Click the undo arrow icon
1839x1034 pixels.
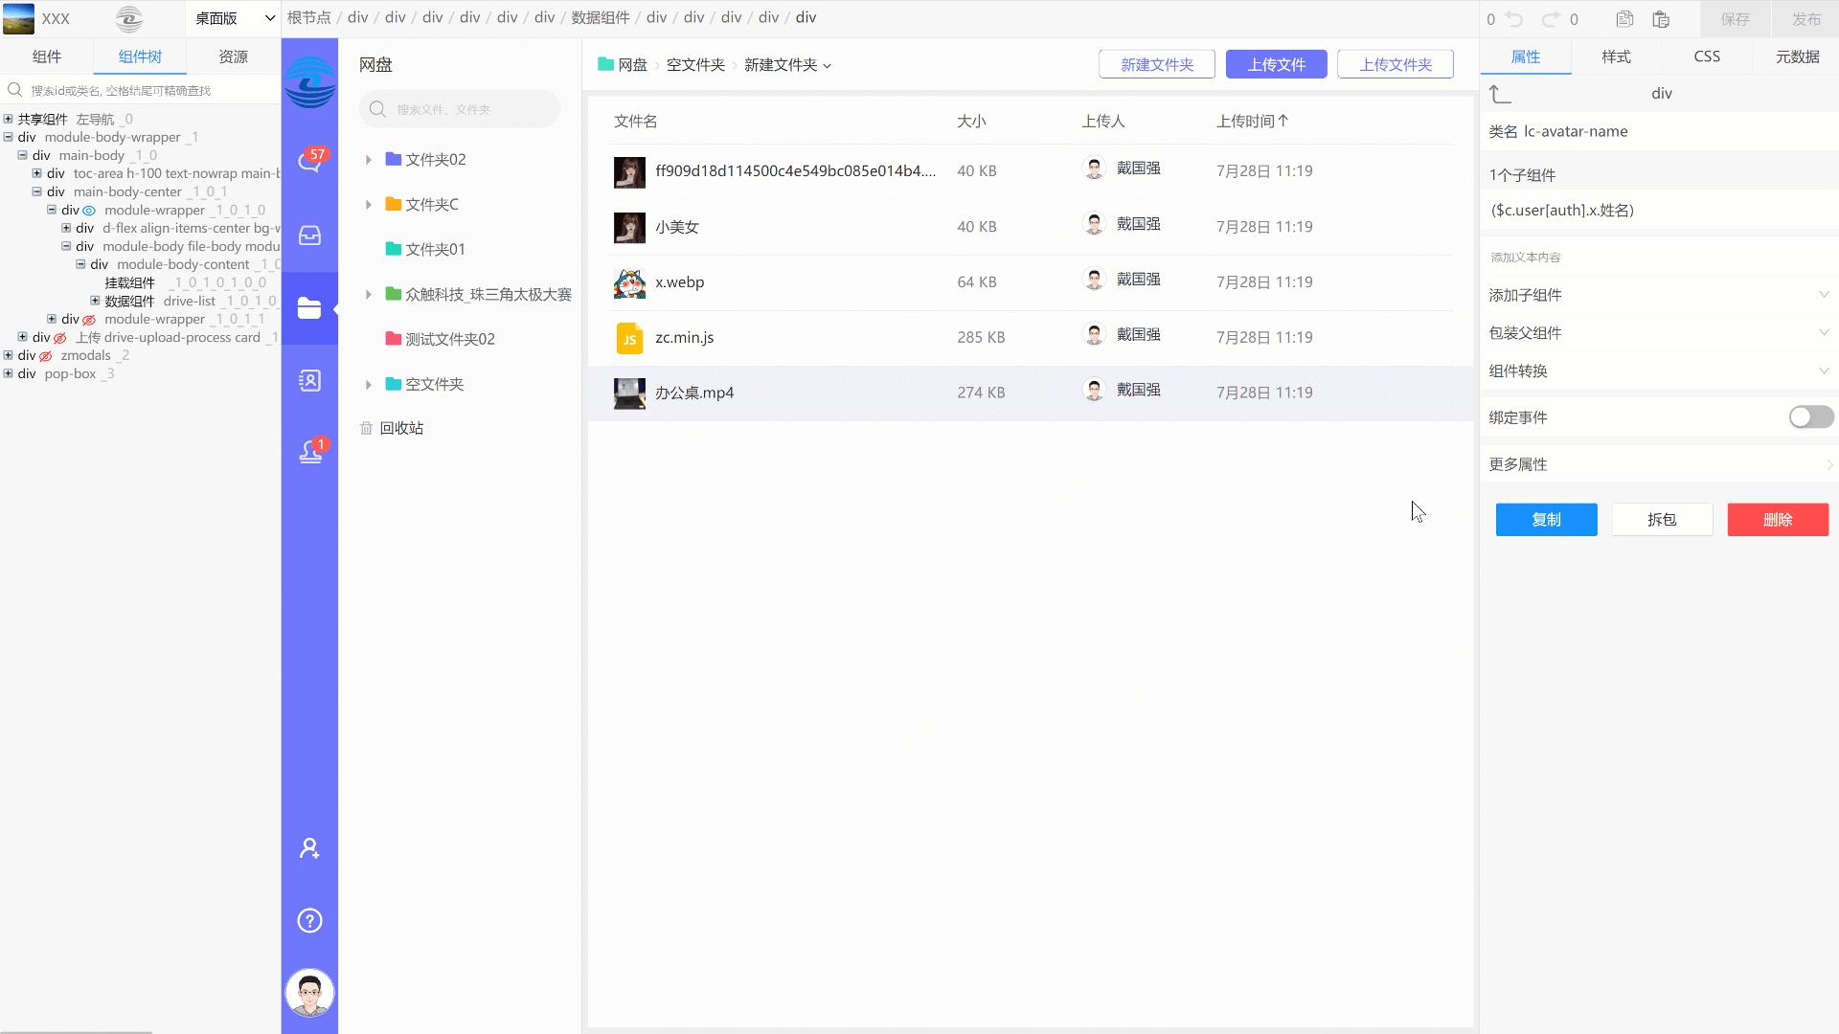(x=1514, y=19)
